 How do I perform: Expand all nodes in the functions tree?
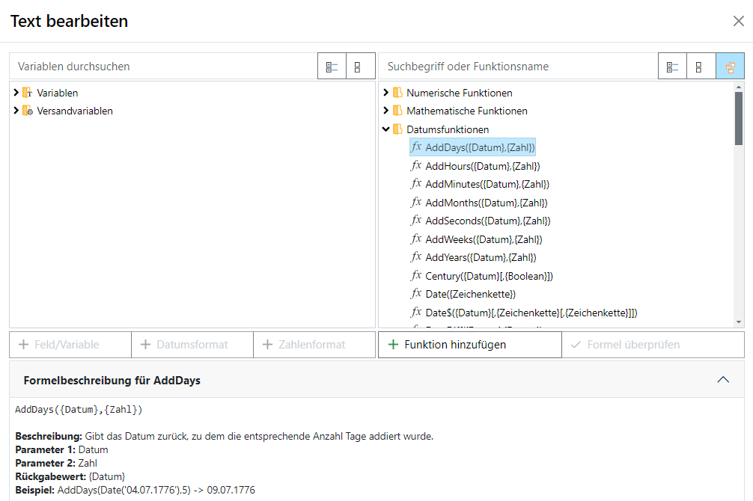(672, 67)
